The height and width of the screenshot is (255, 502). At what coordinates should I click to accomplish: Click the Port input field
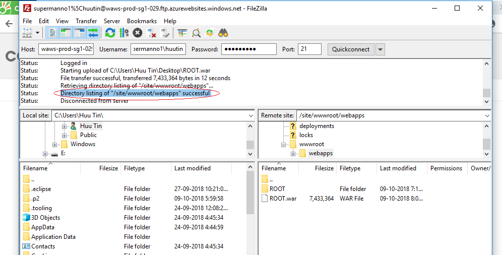pos(309,49)
